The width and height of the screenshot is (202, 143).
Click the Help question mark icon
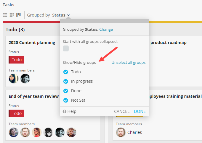point(64,111)
